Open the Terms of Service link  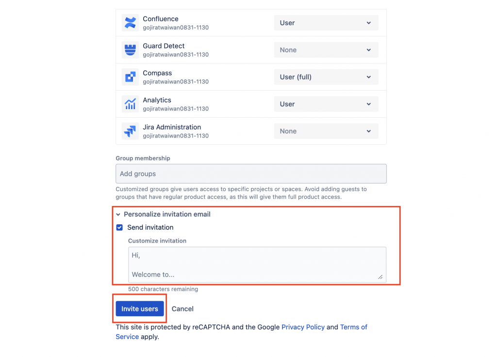click(353, 327)
